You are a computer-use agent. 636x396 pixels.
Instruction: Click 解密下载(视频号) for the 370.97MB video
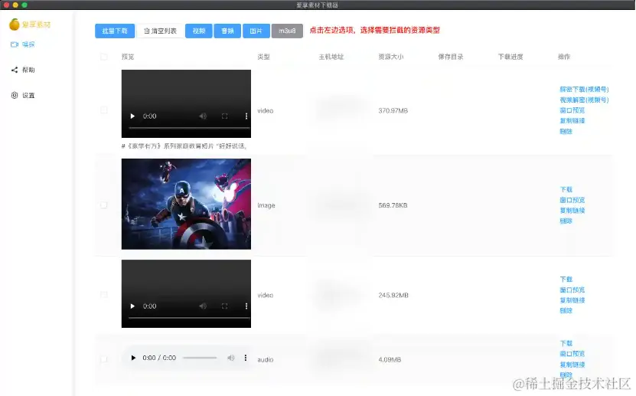coord(584,90)
